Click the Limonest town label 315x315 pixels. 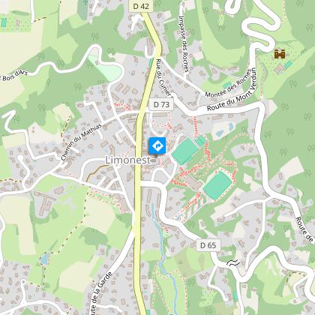coord(127,160)
